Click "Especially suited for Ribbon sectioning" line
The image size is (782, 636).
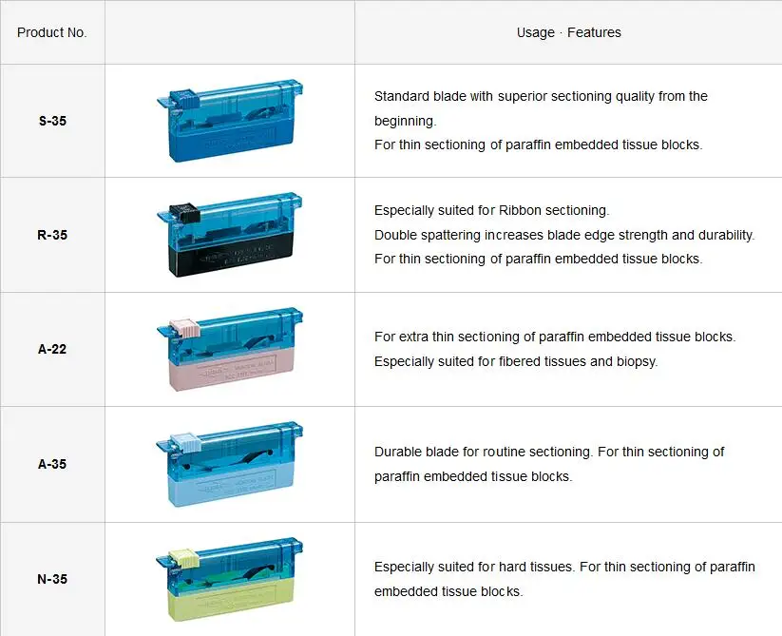(491, 210)
